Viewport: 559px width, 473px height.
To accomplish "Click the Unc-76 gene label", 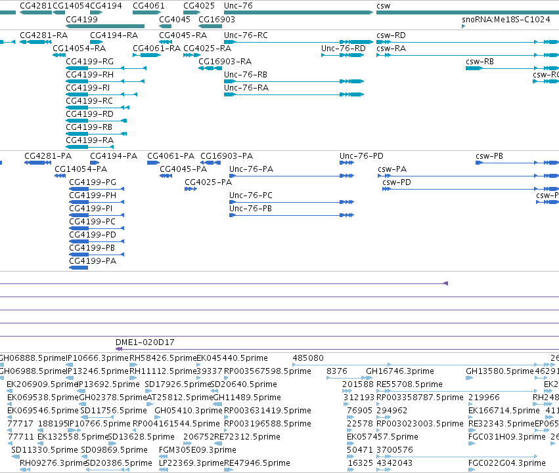I will pos(238,6).
